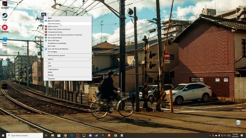Open Microsoft Store from the taskbar

59,135
